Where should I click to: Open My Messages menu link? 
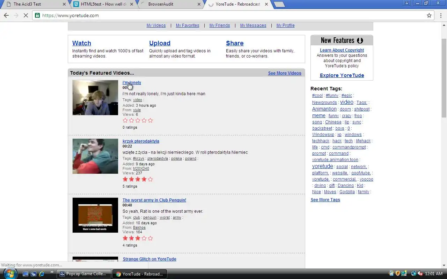253,25
